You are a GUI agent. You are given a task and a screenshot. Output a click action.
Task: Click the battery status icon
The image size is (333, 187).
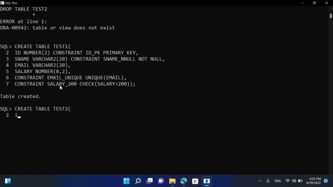tap(300, 181)
